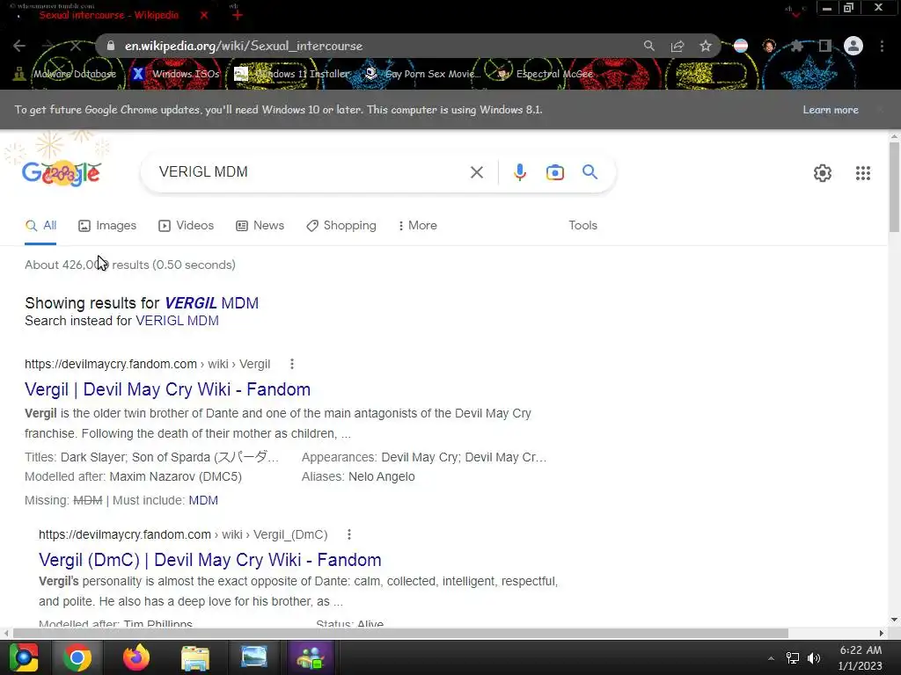Screen dimensions: 901x675
Task: Open the Messenger people icon in taskbar
Action: 311,657
